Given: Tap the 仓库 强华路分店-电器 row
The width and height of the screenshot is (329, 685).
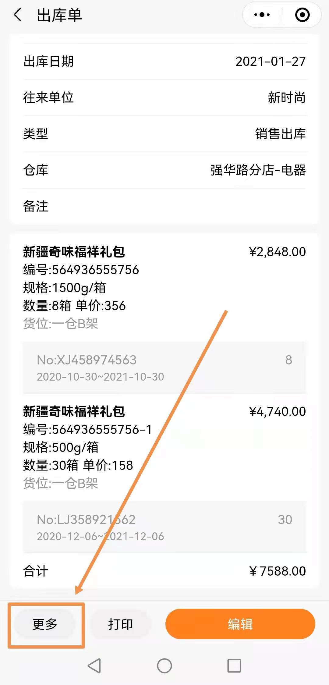Looking at the screenshot, I should 164,170.
